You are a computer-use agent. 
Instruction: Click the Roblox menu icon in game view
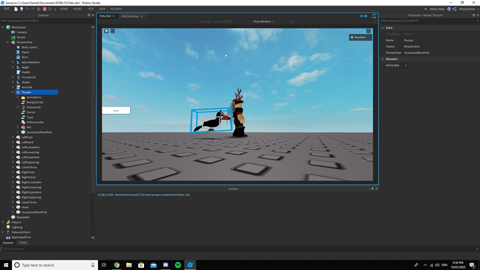click(106, 31)
